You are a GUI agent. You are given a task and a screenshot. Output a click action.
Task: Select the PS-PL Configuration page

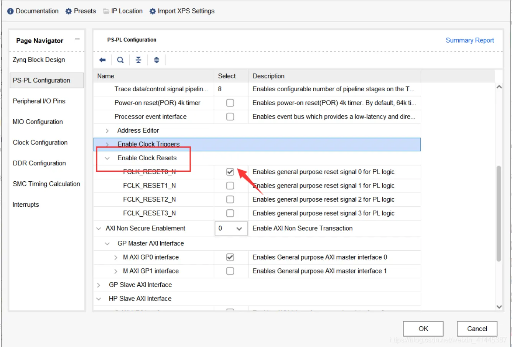coord(47,81)
